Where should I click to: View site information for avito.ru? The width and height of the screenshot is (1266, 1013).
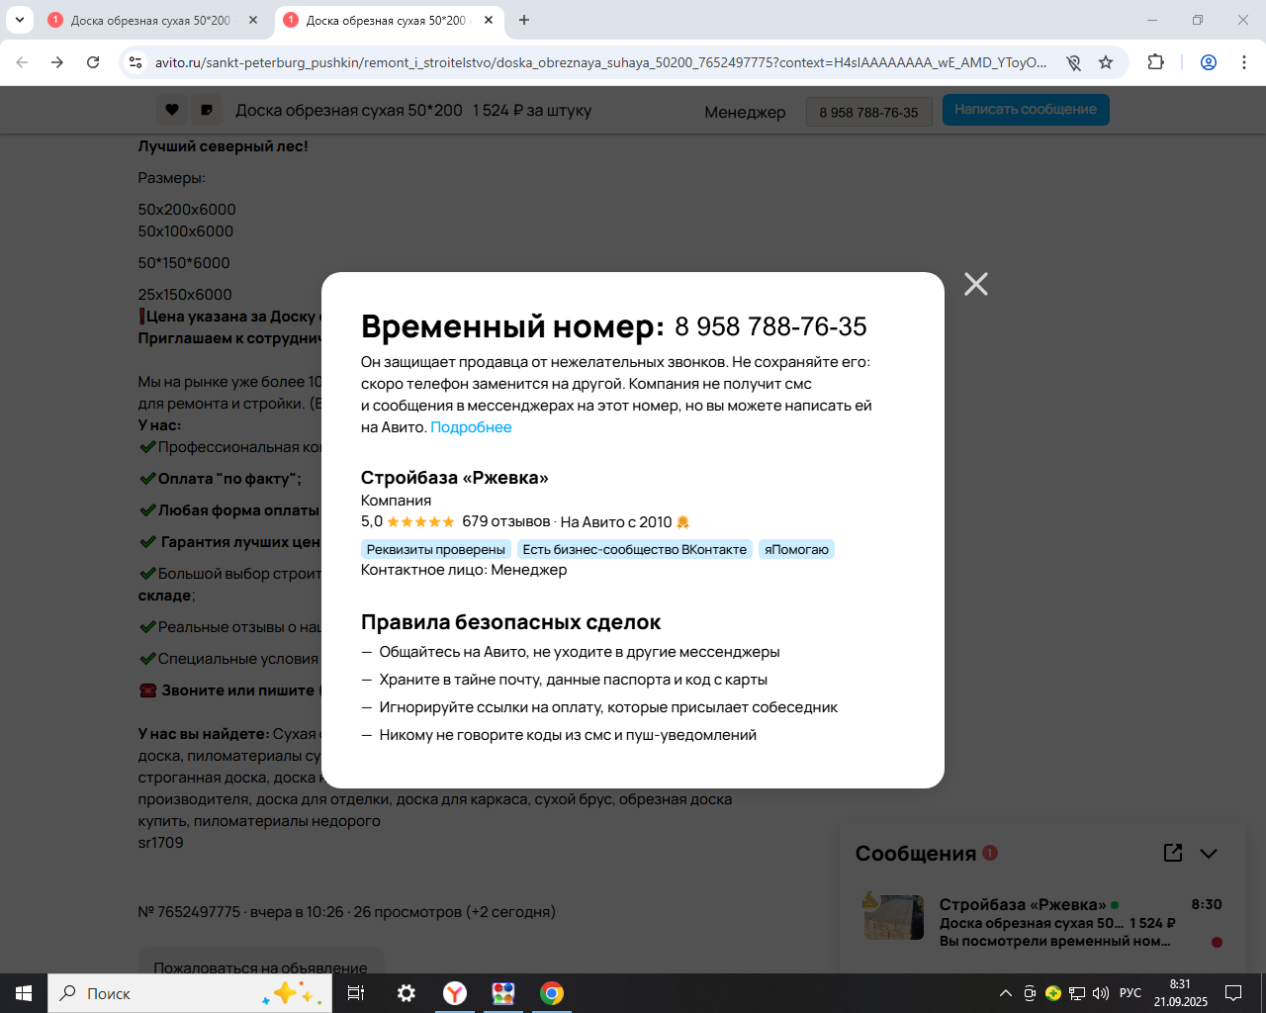coord(136,62)
